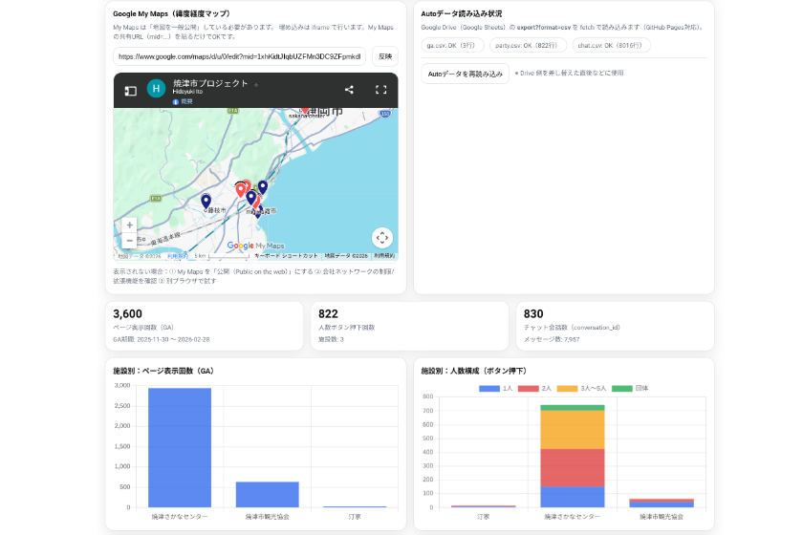803x535 pixels.
Task: Open the 利用規約 link in map footer left
Action: click(x=178, y=256)
